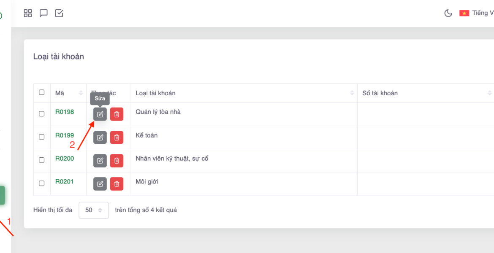Edit the Quản lý tòa nhà row

(100, 114)
